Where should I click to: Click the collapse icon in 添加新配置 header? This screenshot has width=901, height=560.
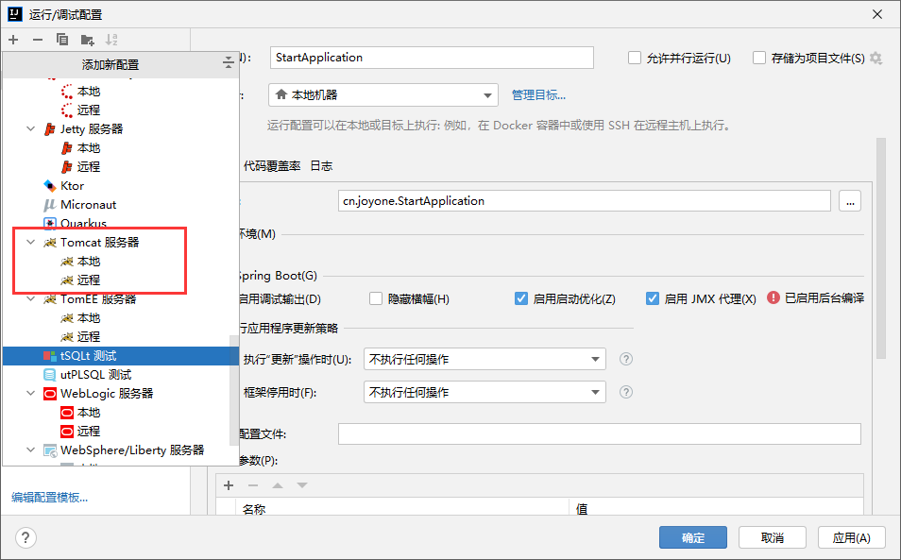point(229,62)
